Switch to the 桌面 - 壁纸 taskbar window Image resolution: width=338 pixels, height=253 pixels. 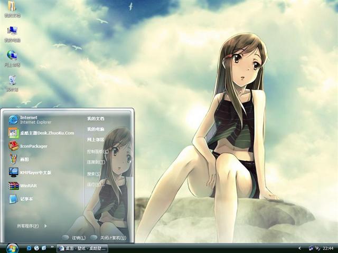pos(82,248)
